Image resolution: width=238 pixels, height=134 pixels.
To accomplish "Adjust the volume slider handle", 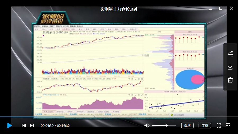I will 167,126.
